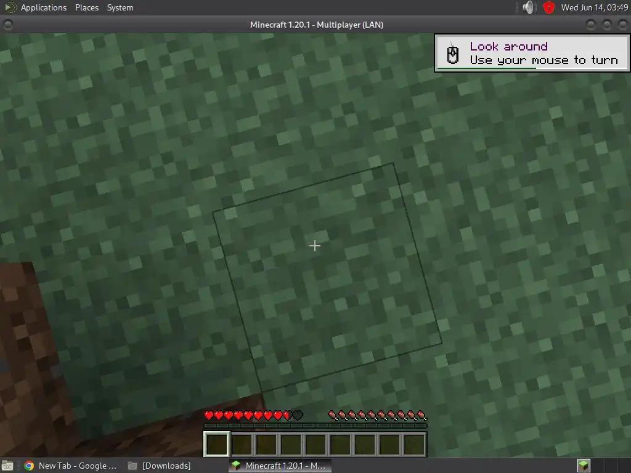Screen dimensions: 631x473
Task: Click the Minecraft 1.20.1 taskbar button
Action: (280, 466)
